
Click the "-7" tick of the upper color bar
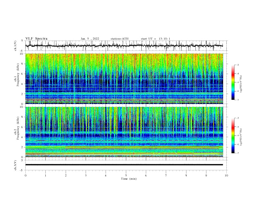click(237, 100)
